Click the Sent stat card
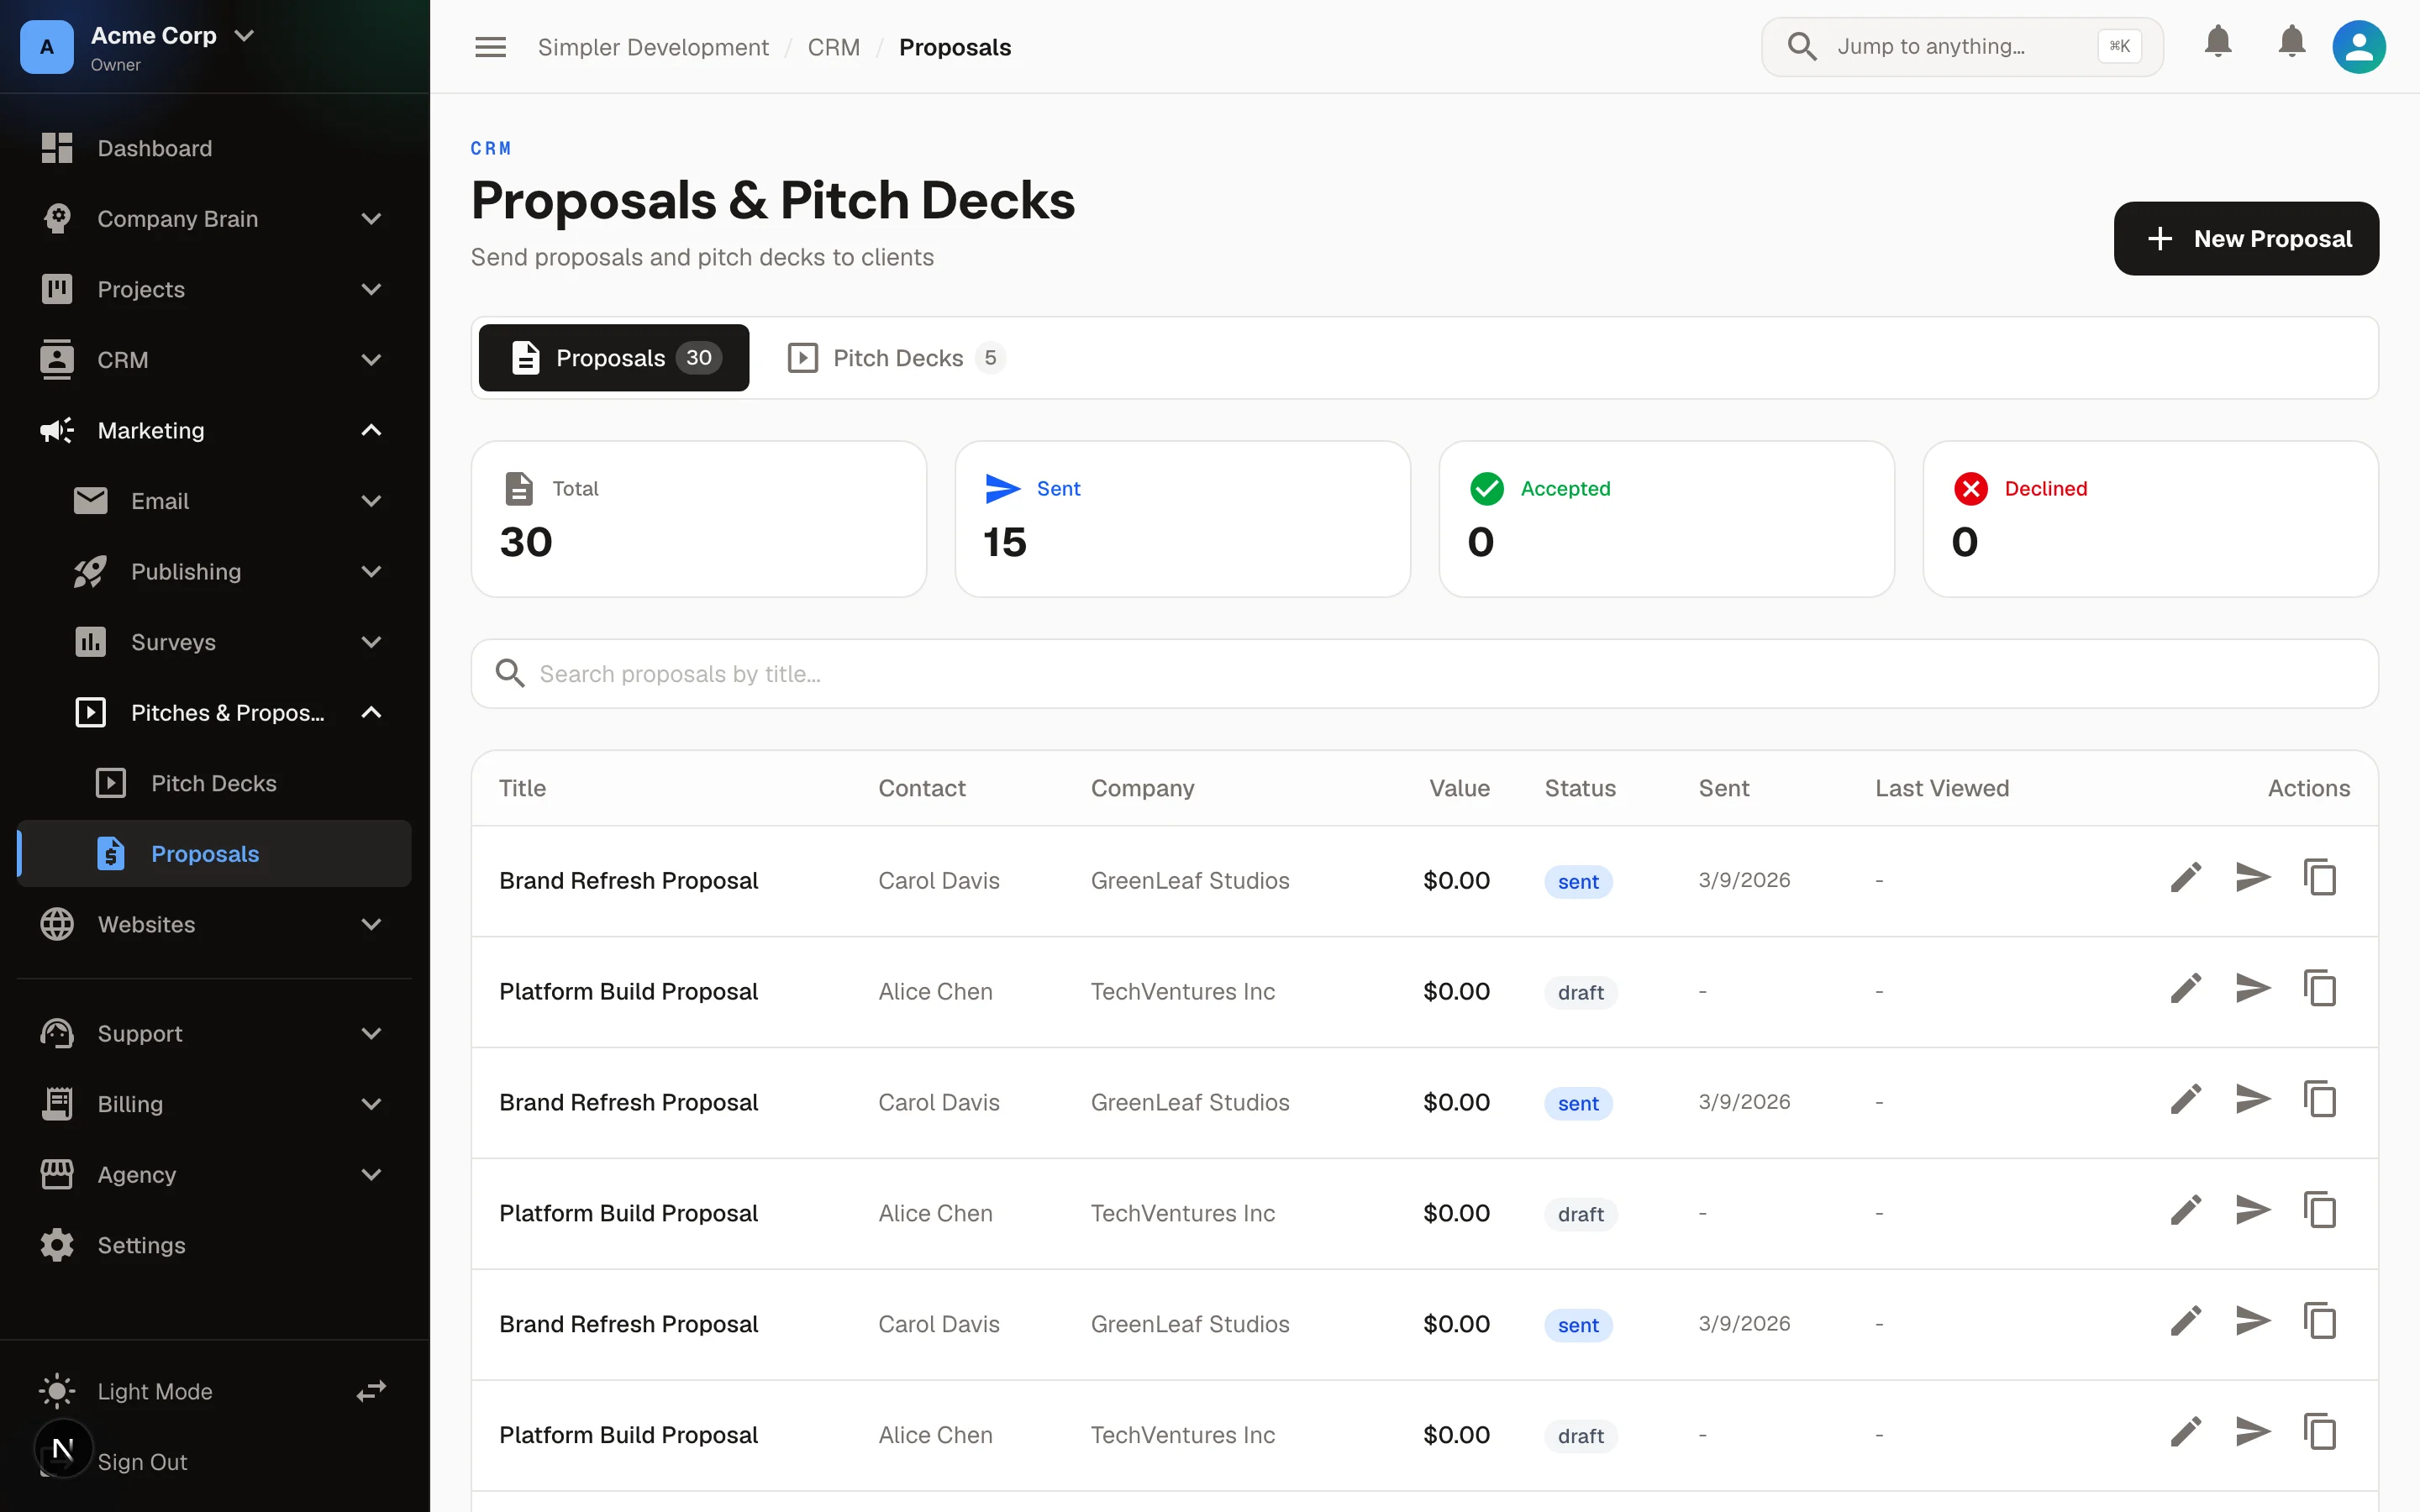This screenshot has width=2420, height=1512. [x=1182, y=519]
